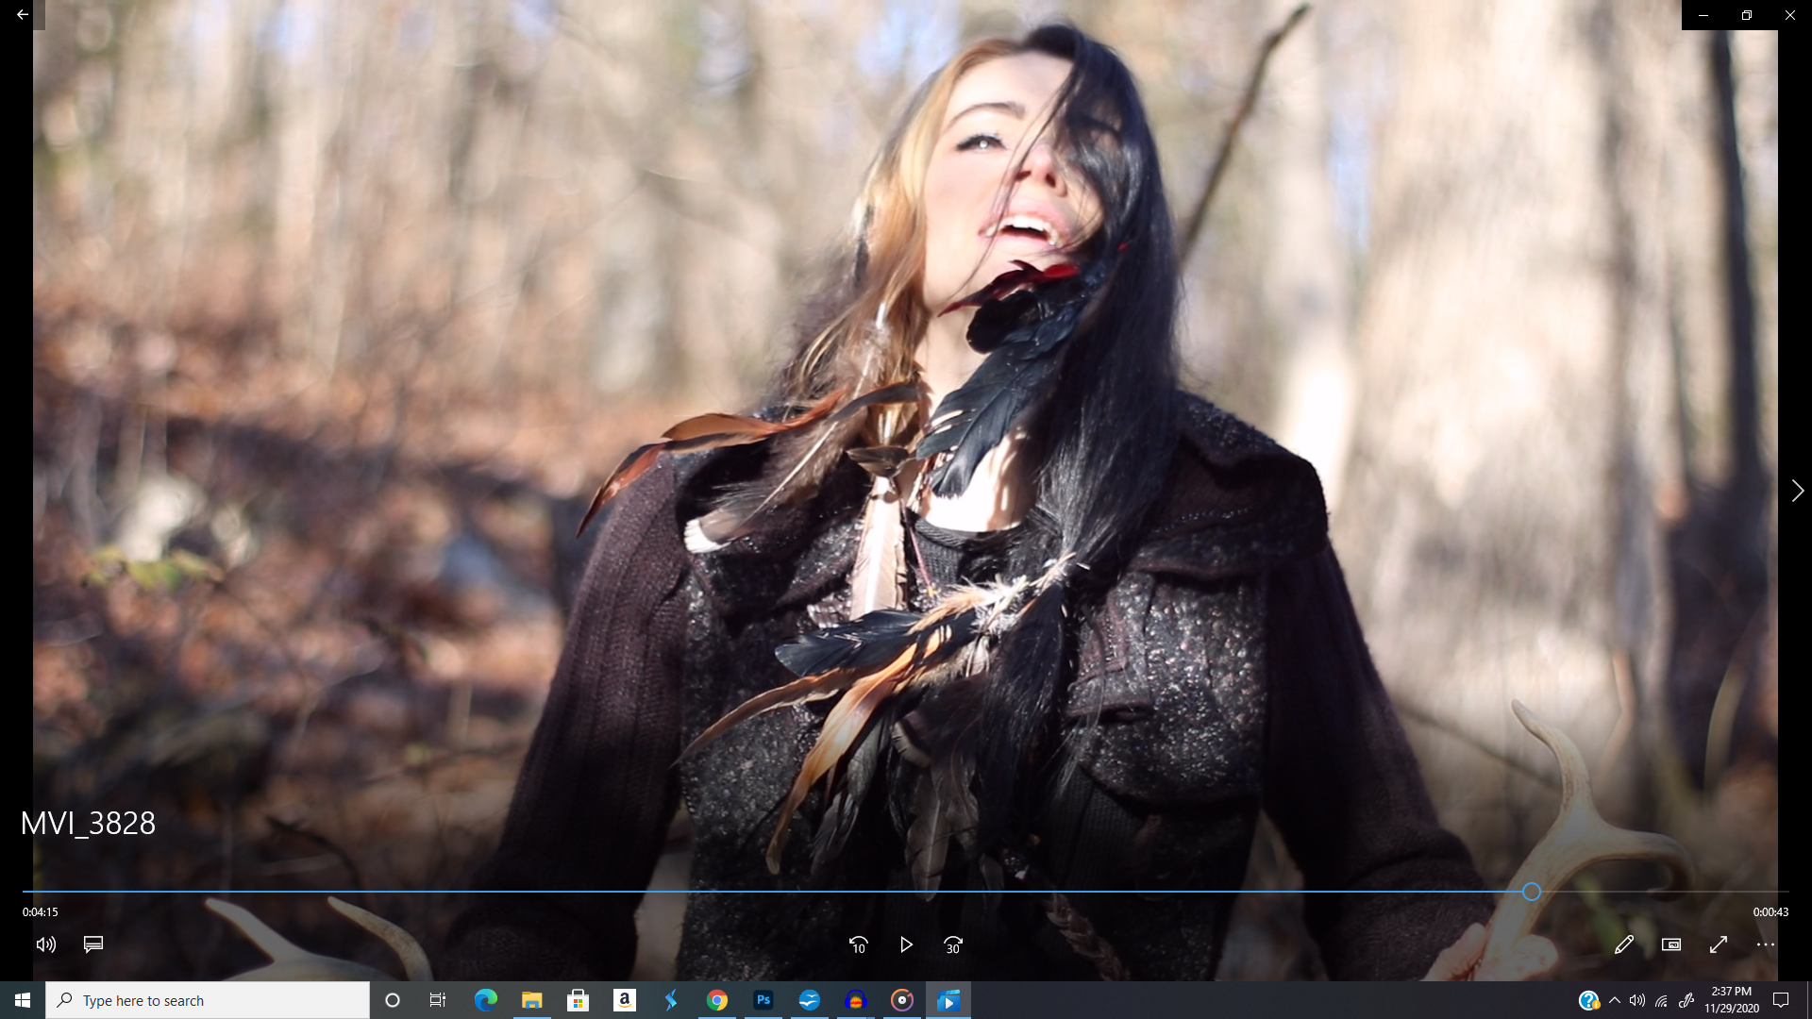Click the elapsed time 0:04:15
The width and height of the screenshot is (1812, 1019).
click(x=41, y=912)
